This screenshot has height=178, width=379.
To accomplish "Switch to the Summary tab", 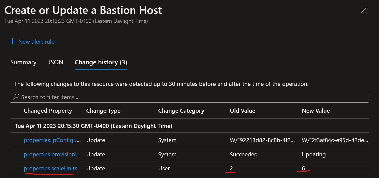I will click(x=23, y=62).
